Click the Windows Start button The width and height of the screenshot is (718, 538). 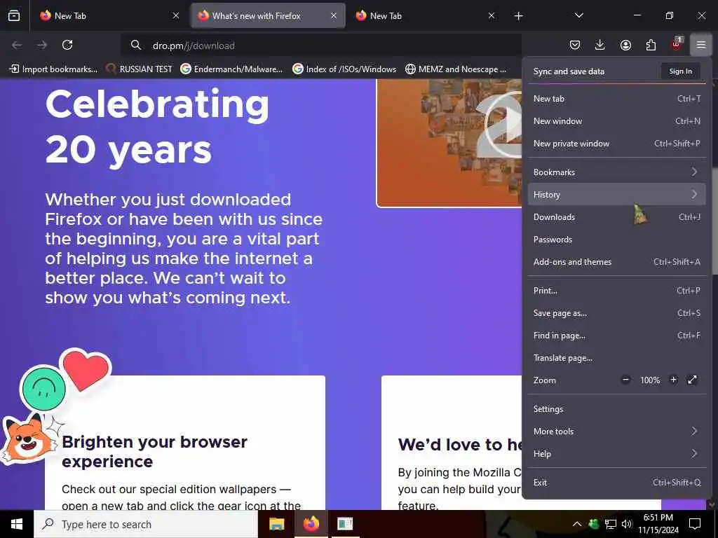click(x=17, y=524)
